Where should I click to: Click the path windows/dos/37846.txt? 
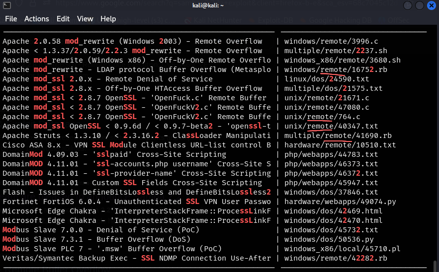pyautogui.click(x=331, y=192)
